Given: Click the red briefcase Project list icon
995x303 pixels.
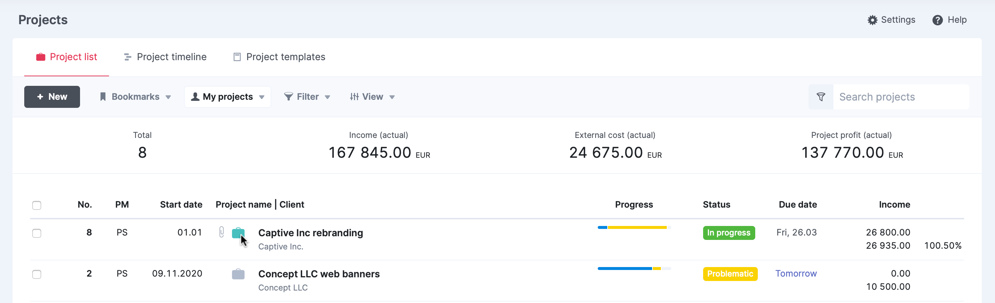Looking at the screenshot, I should tap(40, 57).
